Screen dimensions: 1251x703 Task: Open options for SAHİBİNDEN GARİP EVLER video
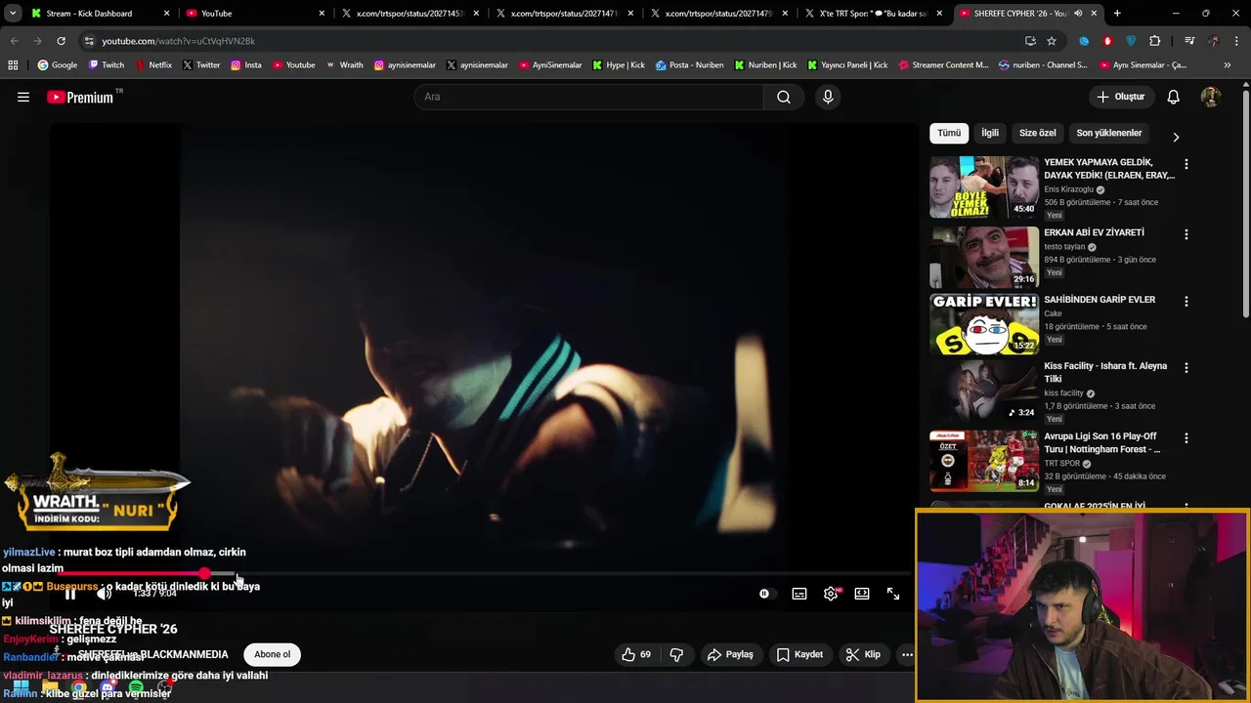(1186, 302)
